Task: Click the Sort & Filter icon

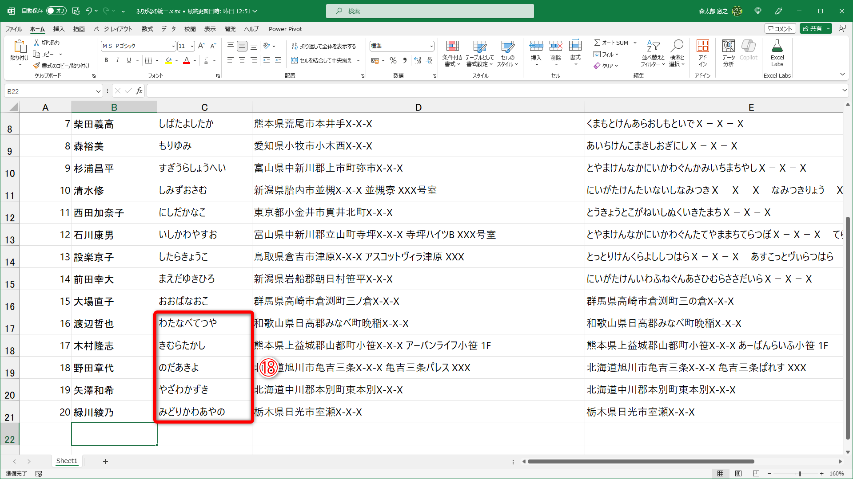Action: click(x=653, y=46)
